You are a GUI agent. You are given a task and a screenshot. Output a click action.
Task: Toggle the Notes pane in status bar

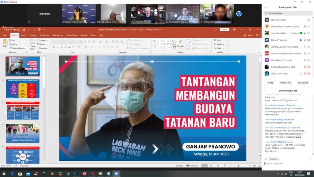coord(179,166)
